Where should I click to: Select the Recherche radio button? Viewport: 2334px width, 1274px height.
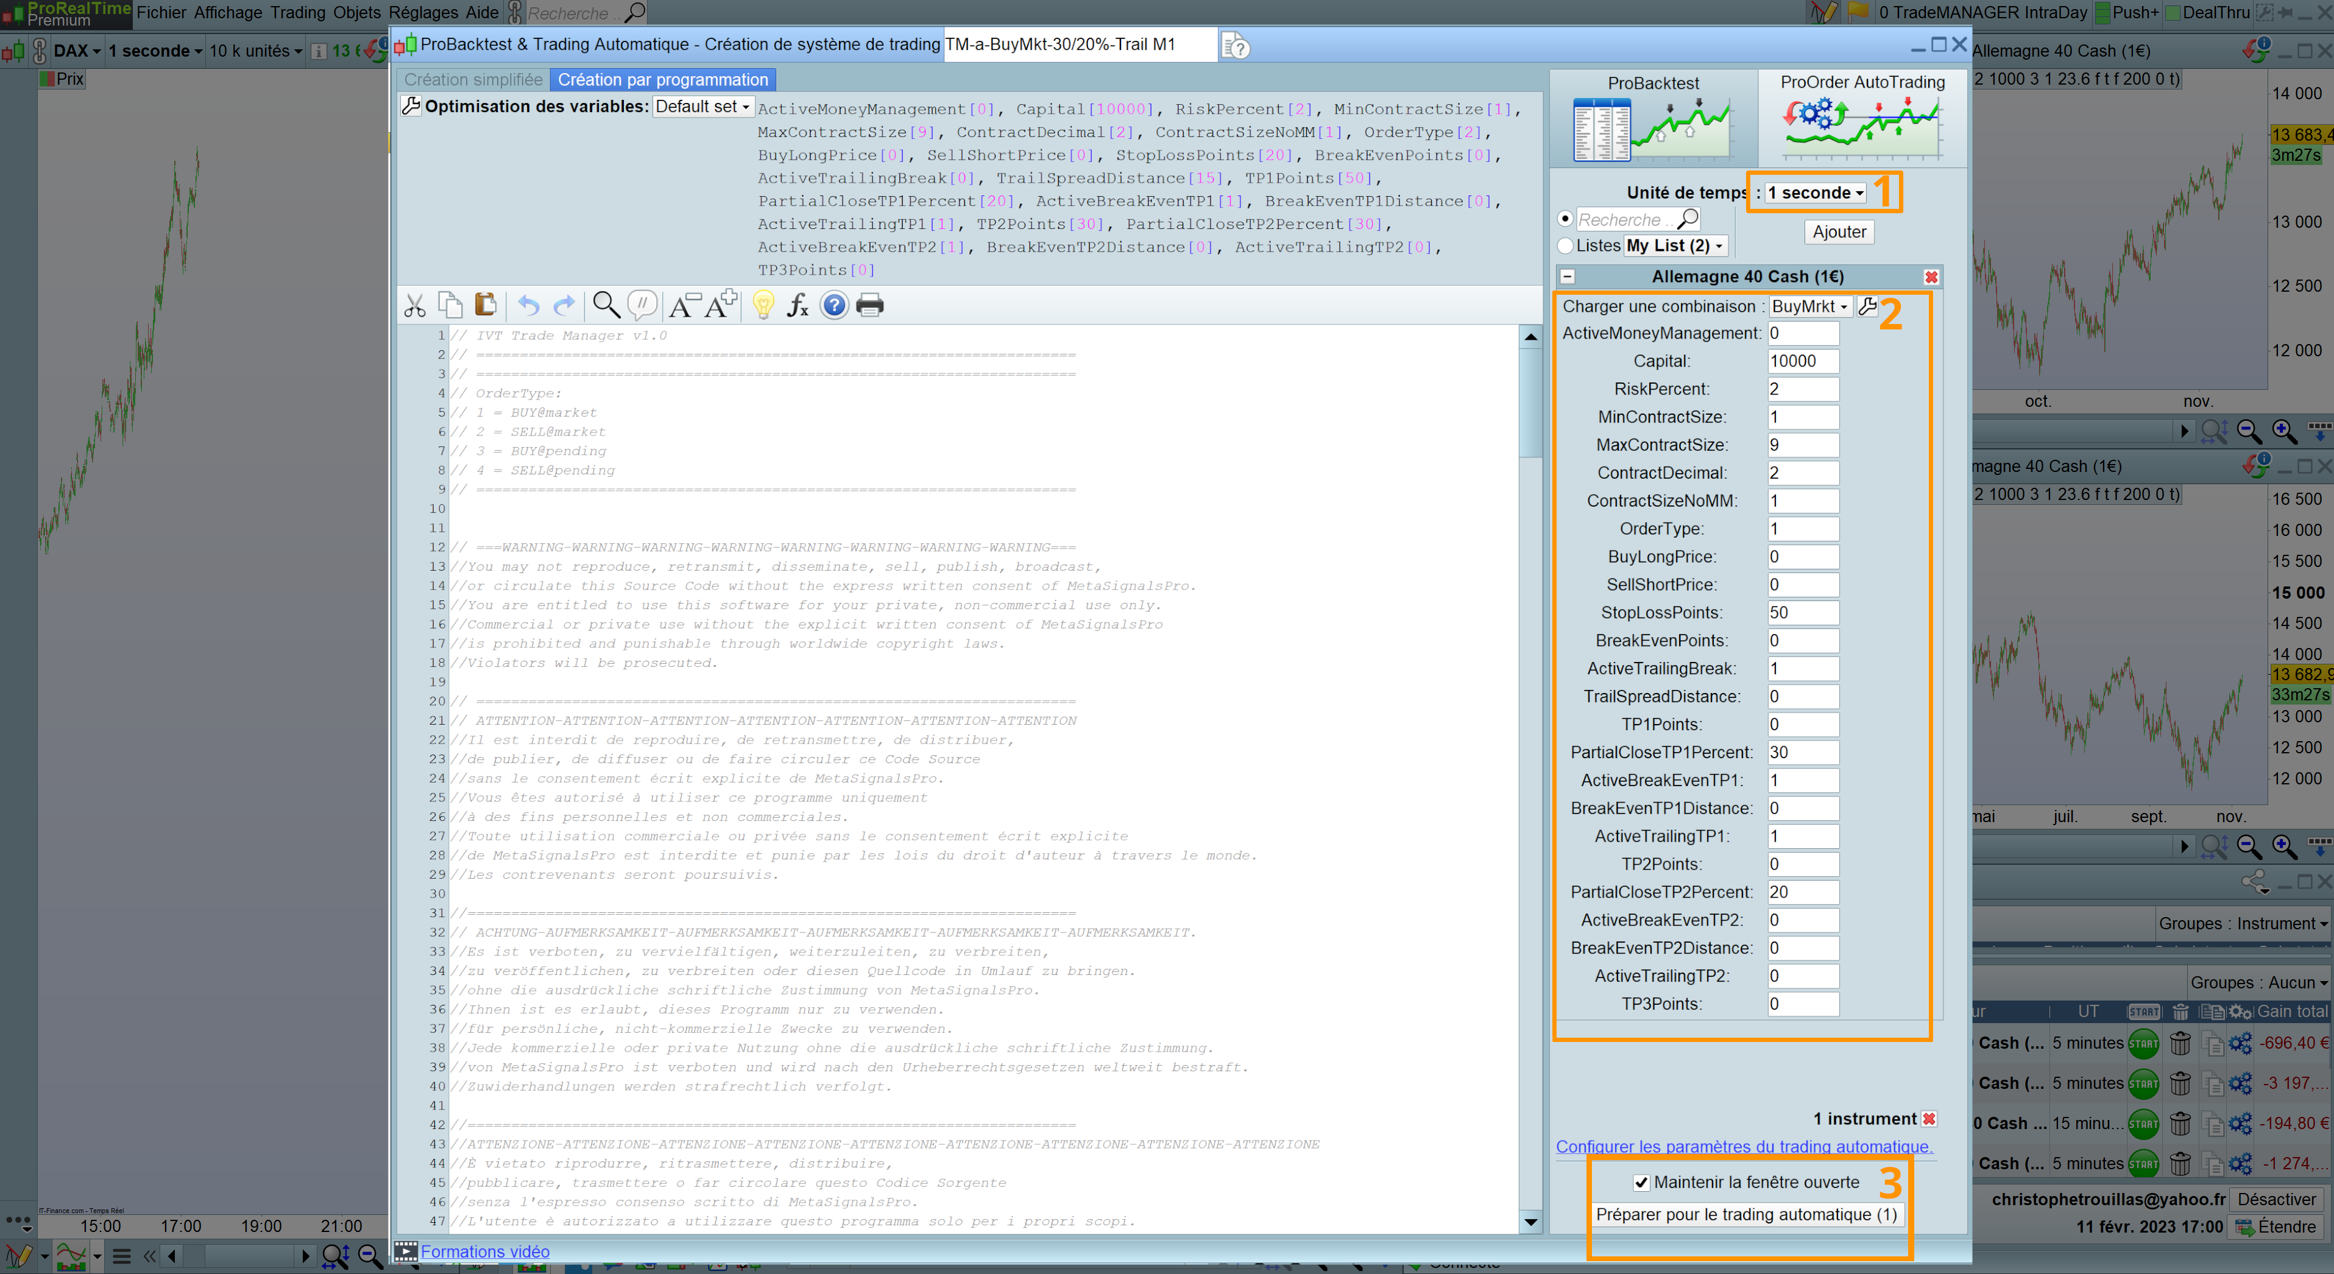(1565, 219)
